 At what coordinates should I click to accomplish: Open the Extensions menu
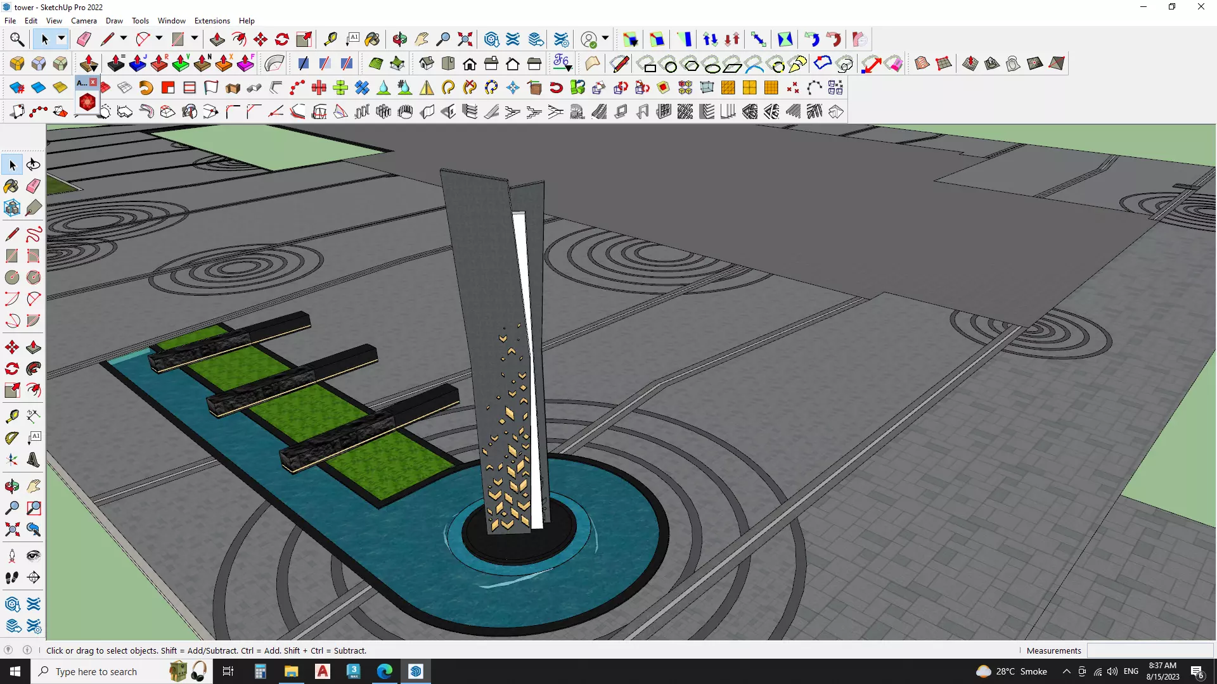[x=212, y=21]
